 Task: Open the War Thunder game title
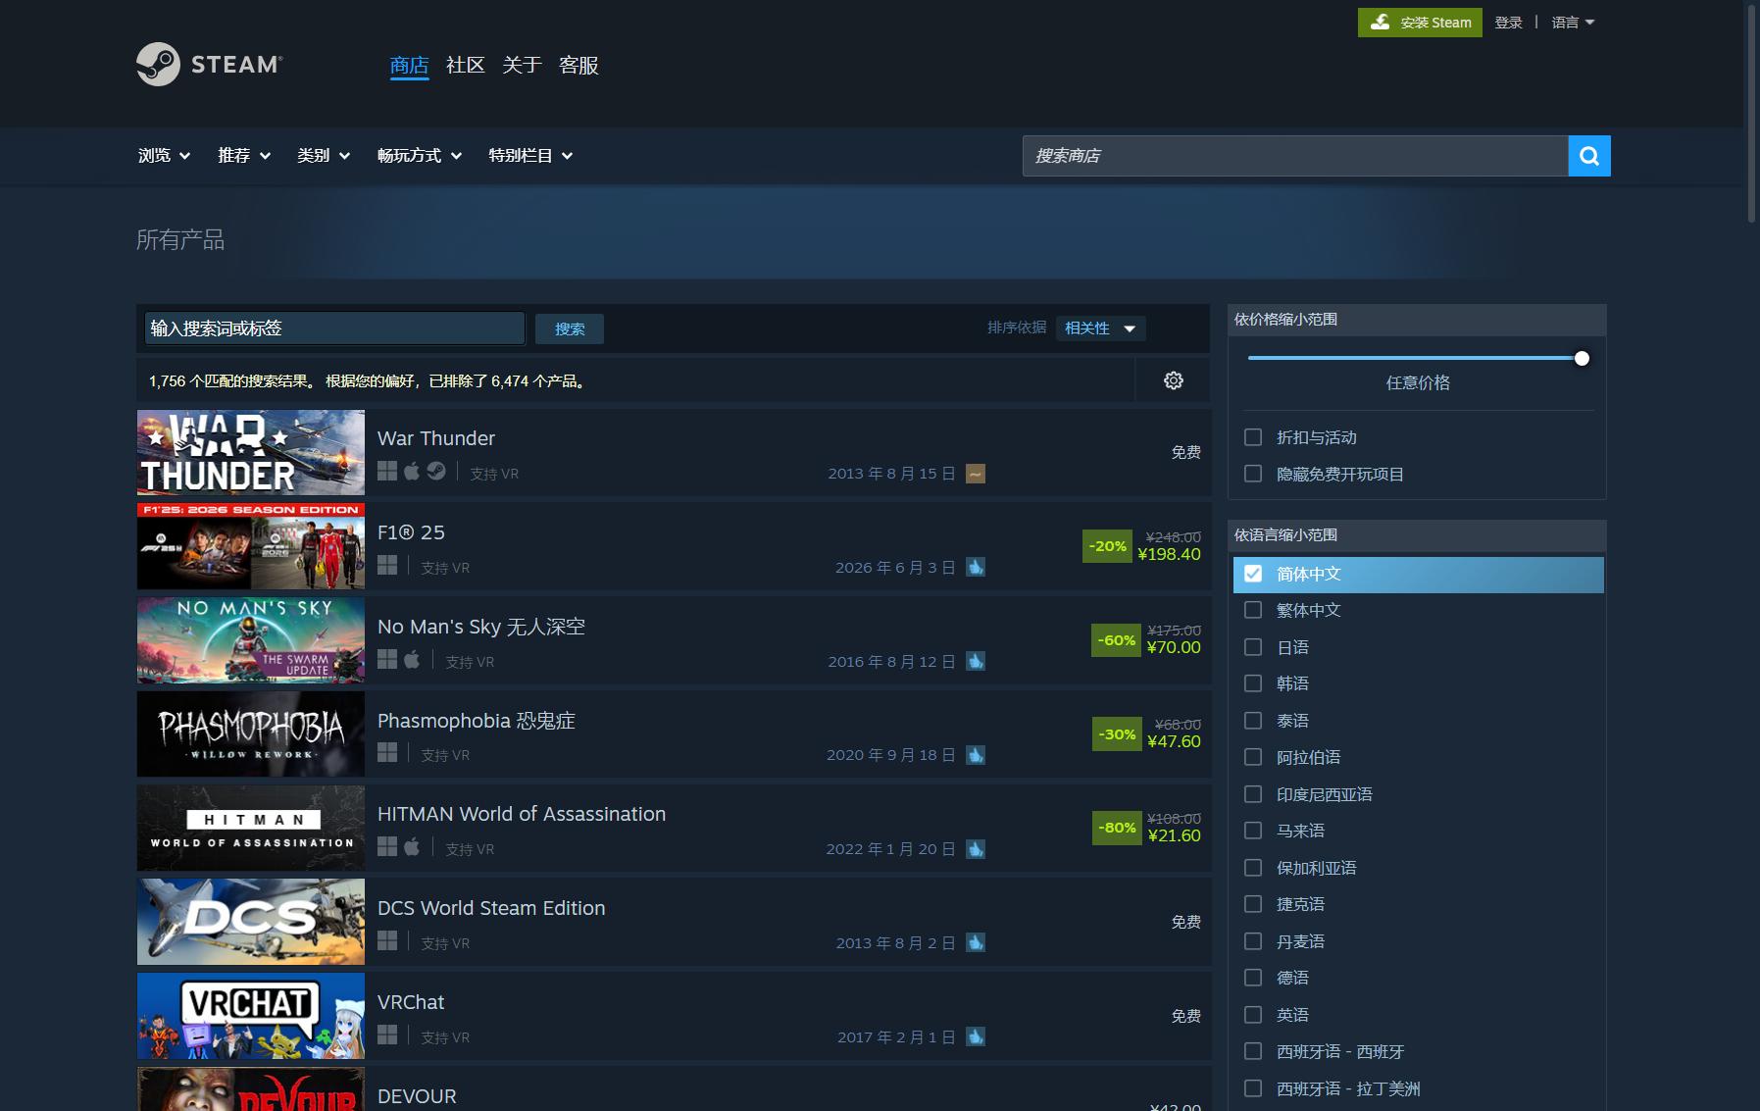(x=436, y=438)
